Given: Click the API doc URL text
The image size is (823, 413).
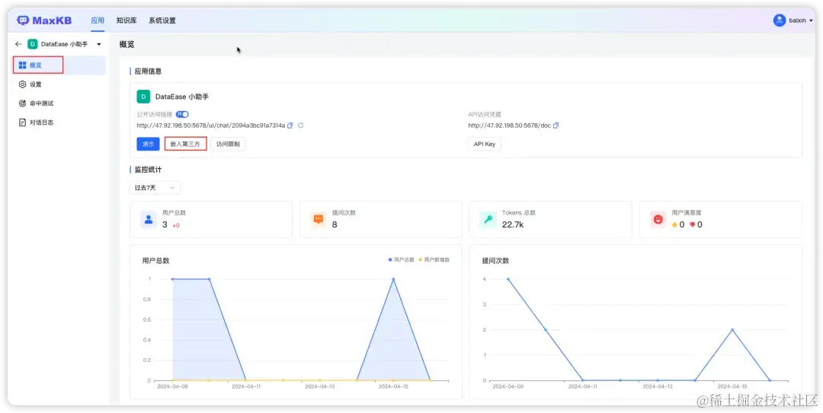Looking at the screenshot, I should tap(510, 125).
